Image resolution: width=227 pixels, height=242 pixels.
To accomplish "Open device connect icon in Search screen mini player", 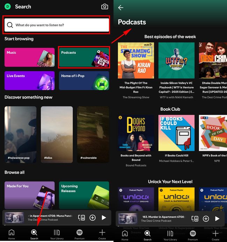I will [81, 218].
